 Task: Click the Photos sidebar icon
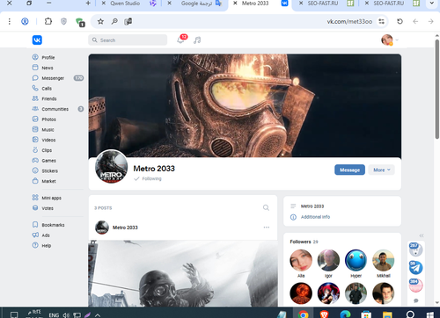[x=35, y=119]
